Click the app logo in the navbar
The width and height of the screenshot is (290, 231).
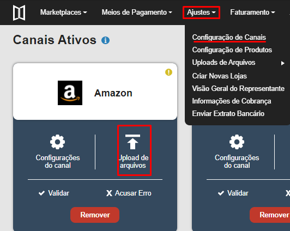click(19, 13)
